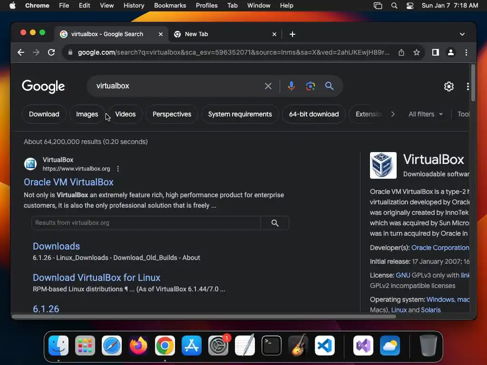Image resolution: width=487 pixels, height=365 pixels.
Task: Share this page from the address bar
Action: (401, 52)
